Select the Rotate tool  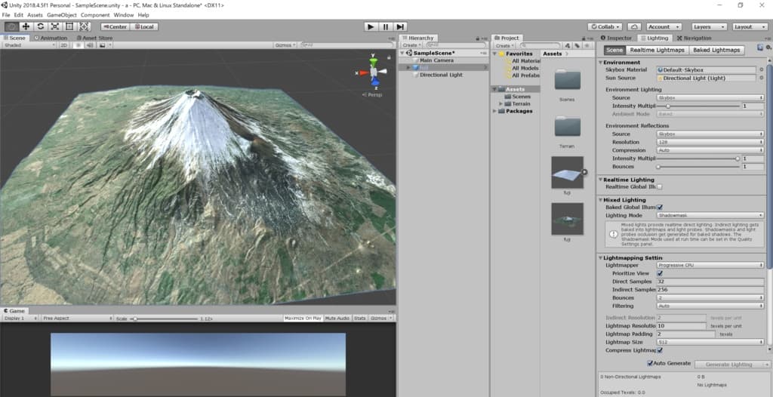(40, 26)
